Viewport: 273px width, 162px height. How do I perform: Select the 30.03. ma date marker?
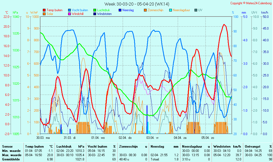[43, 138]
